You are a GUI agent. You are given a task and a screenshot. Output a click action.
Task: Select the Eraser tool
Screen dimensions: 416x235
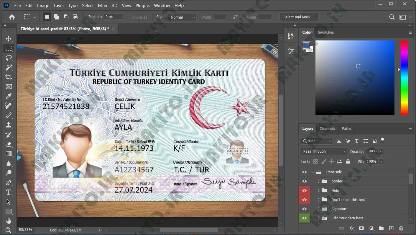(x=9, y=144)
